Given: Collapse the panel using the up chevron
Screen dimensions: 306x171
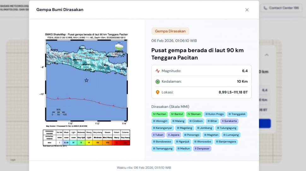Looking at the screenshot, I should coord(267,55).
